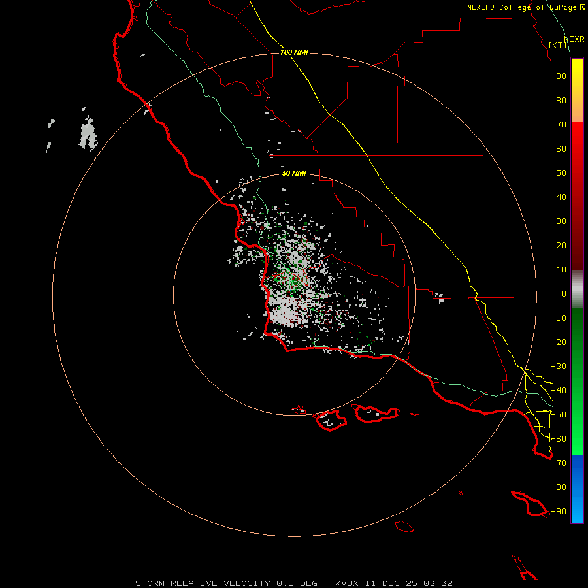Click the 11 DEC 25 date text
This screenshot has width=588, height=588.
pyautogui.click(x=391, y=583)
